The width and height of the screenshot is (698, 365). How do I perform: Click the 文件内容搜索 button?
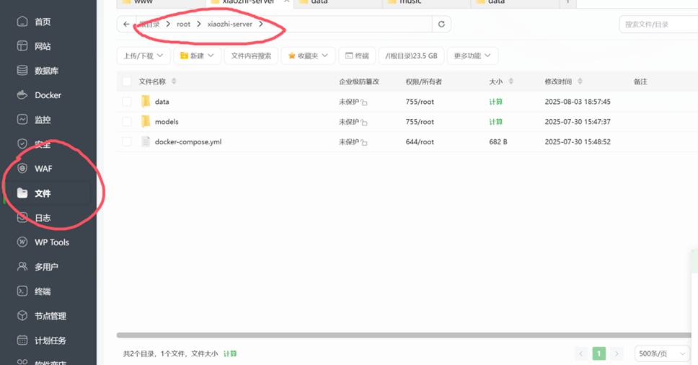click(x=251, y=56)
